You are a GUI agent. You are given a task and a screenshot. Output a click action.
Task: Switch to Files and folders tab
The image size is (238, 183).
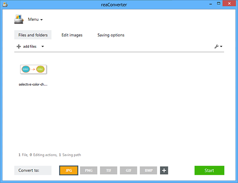[x=33, y=35]
